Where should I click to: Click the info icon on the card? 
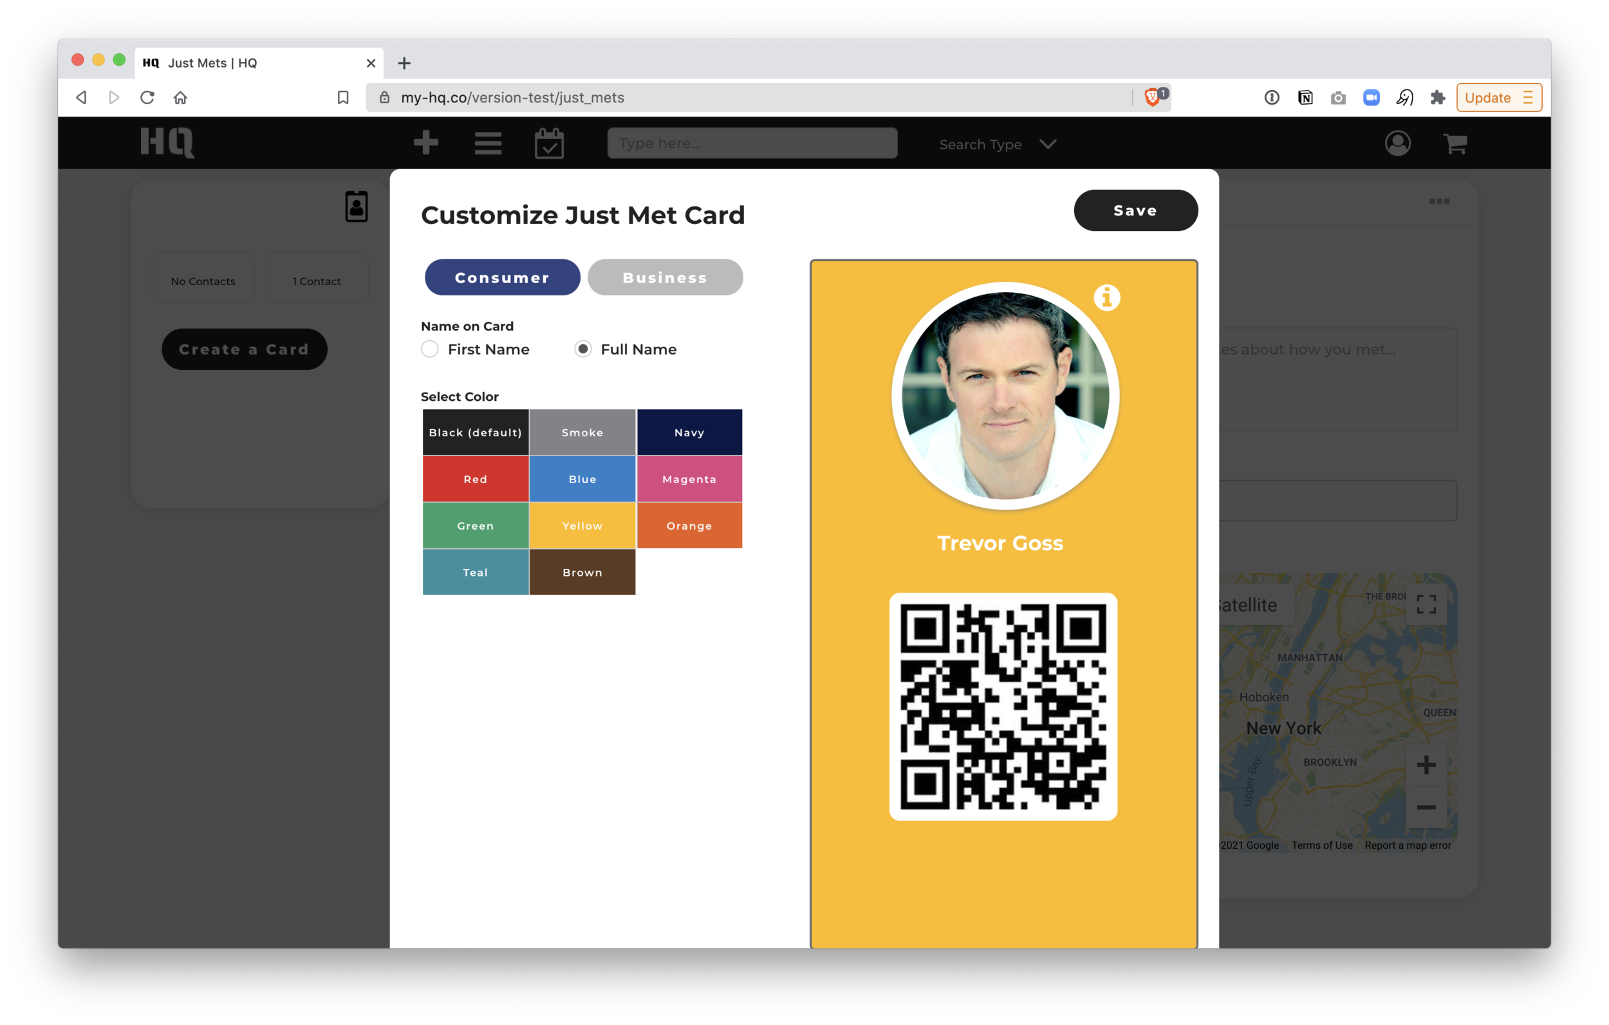pyautogui.click(x=1106, y=297)
